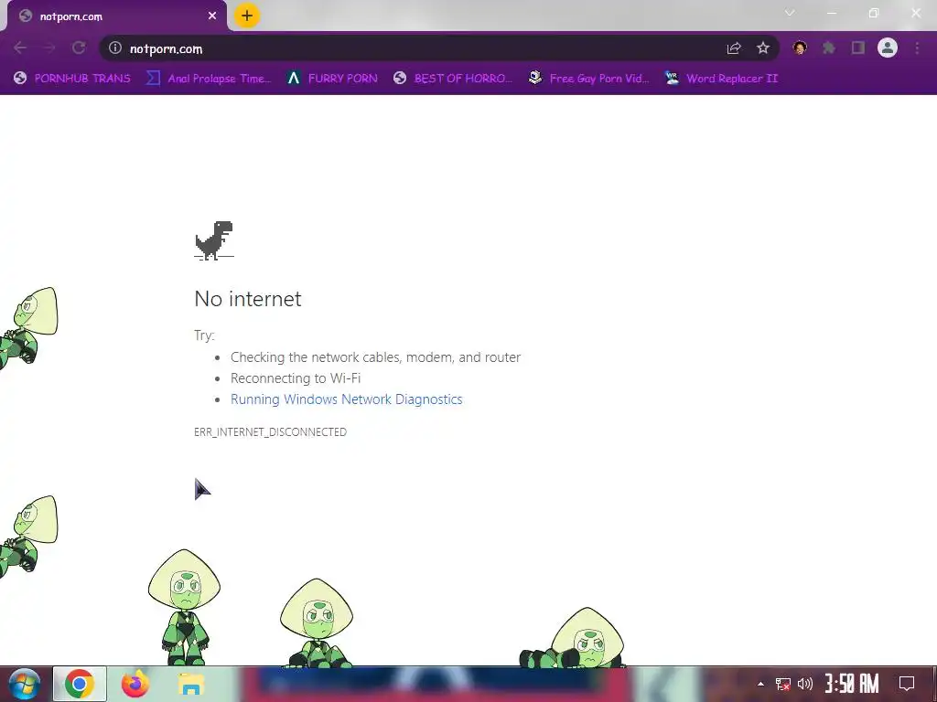937x702 pixels.
Task: Share this page via the share icon
Action: point(734,48)
